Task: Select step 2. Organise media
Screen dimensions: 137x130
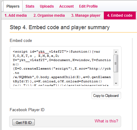Action: pyautogui.click(x=49, y=15)
